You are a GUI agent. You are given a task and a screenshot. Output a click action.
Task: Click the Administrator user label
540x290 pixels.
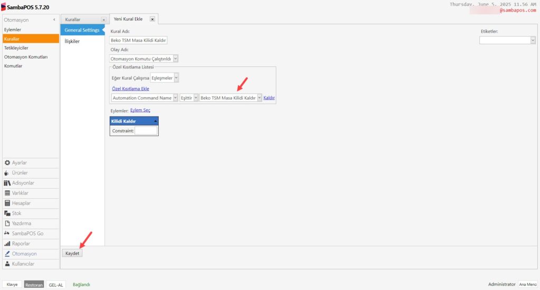(502, 284)
